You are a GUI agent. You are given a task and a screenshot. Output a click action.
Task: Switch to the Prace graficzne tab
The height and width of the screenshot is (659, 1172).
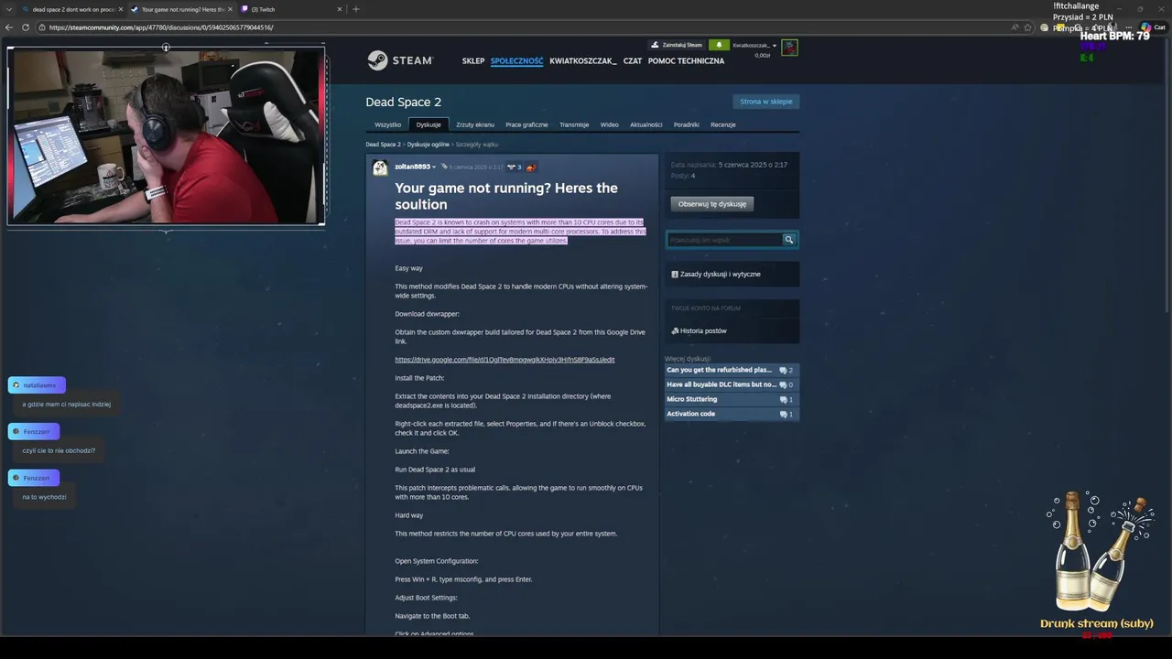(526, 124)
